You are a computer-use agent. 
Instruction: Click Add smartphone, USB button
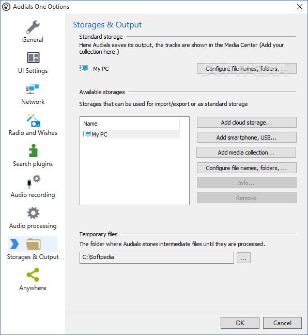(x=247, y=138)
